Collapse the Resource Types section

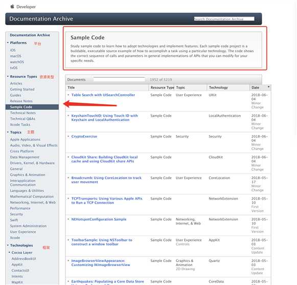coord(8,76)
